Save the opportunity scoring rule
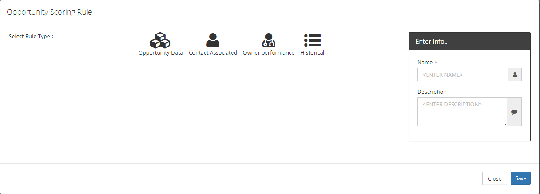Viewport: 540px width, 194px height. 521,178
